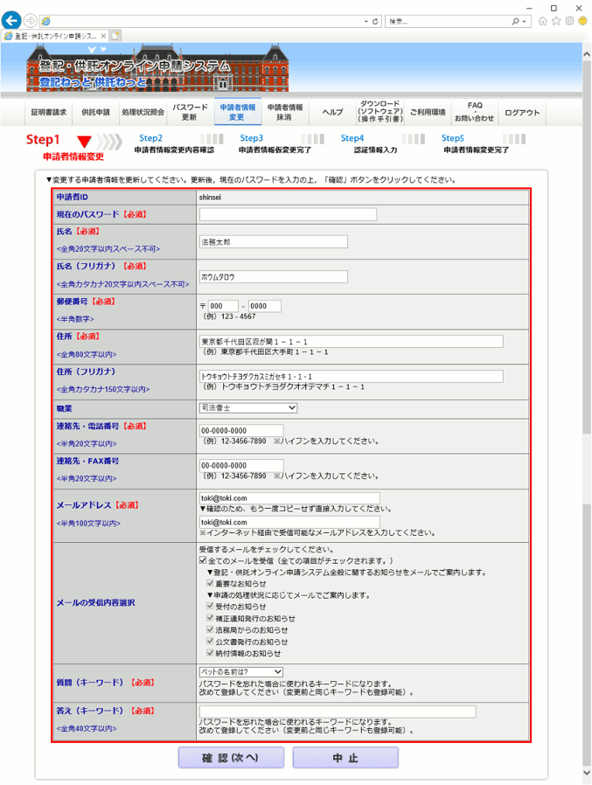This screenshot has height=785, width=592.
Task: Click the IE page icon in address bar
Action: point(45,22)
